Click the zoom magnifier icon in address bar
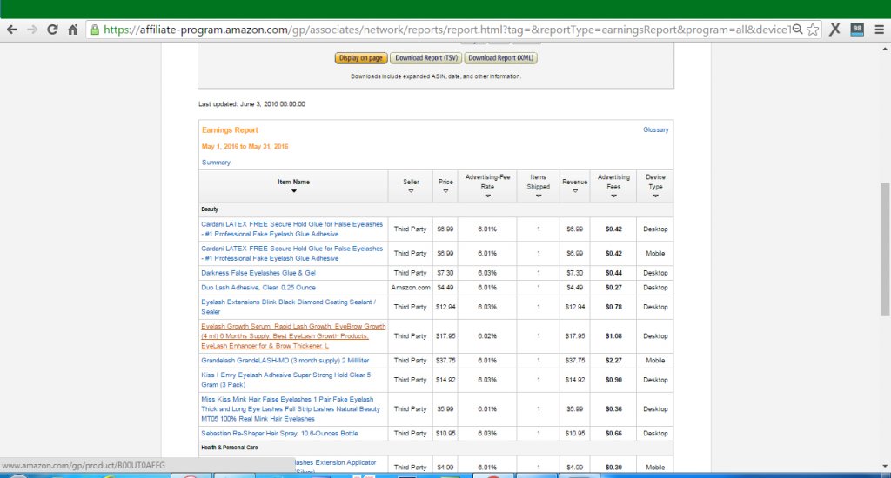The image size is (891, 478). tap(797, 30)
